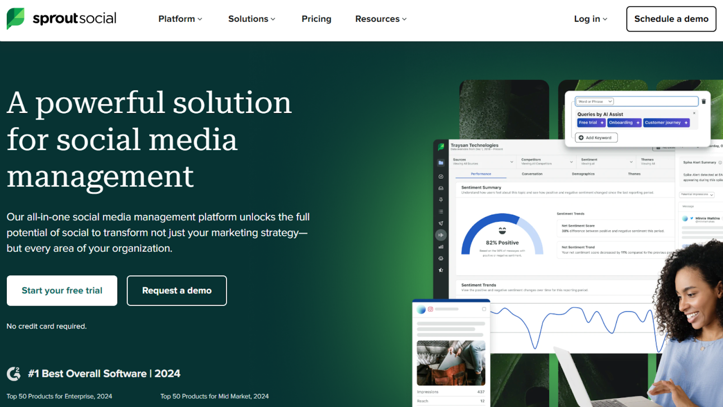Click the trash icon next to query
The height and width of the screenshot is (407, 723).
click(704, 101)
